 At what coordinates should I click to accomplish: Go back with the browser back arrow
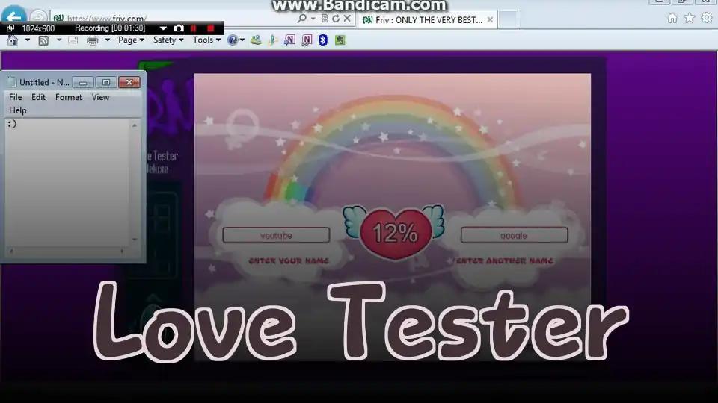tap(15, 13)
